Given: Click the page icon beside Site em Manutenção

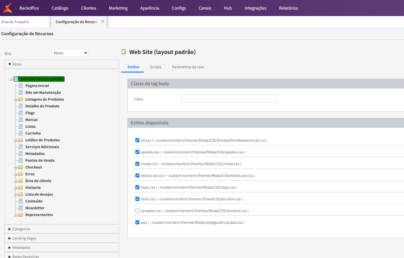Looking at the screenshot, I should click(x=21, y=93).
